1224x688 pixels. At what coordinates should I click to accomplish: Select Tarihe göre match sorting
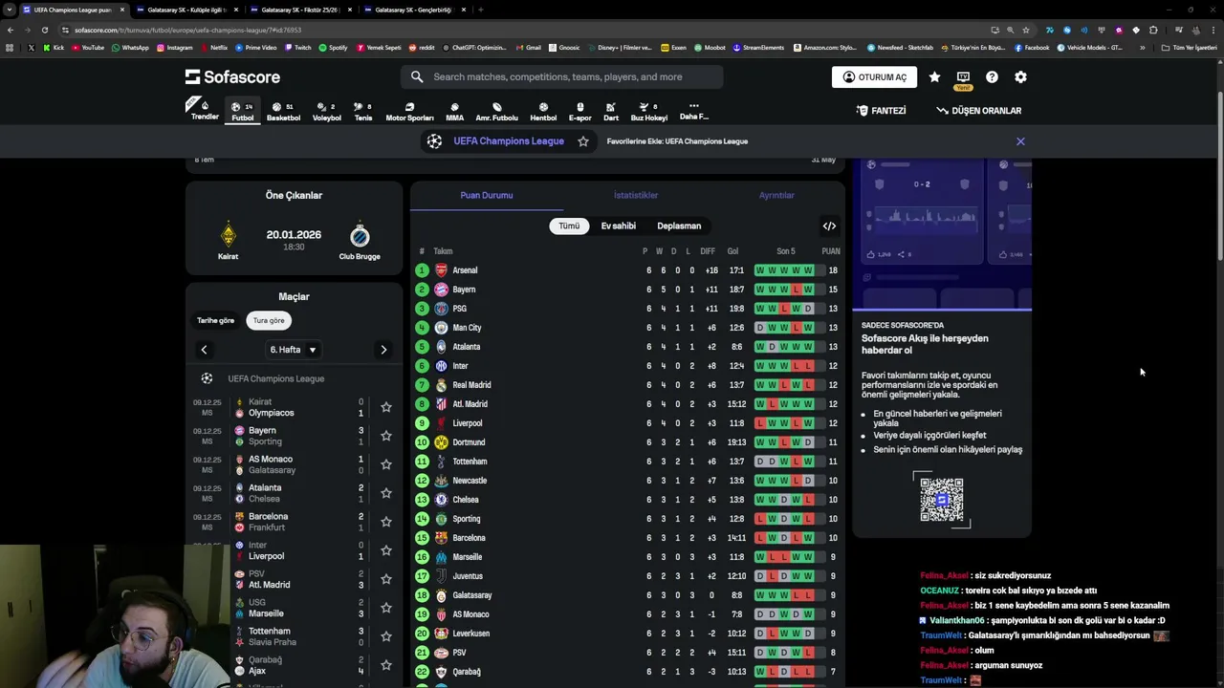215,321
